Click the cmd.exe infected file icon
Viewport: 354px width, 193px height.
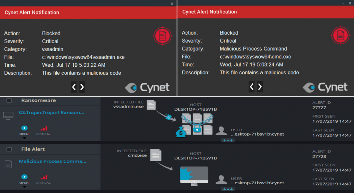(156, 155)
